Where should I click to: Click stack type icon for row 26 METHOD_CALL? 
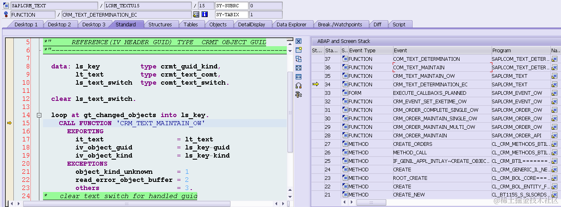pyautogui.click(x=345, y=153)
